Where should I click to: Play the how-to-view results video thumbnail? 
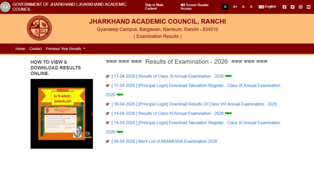(x=62, y=114)
